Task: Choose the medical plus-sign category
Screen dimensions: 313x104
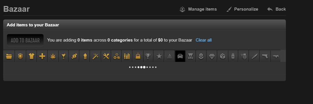Action: coord(42,56)
